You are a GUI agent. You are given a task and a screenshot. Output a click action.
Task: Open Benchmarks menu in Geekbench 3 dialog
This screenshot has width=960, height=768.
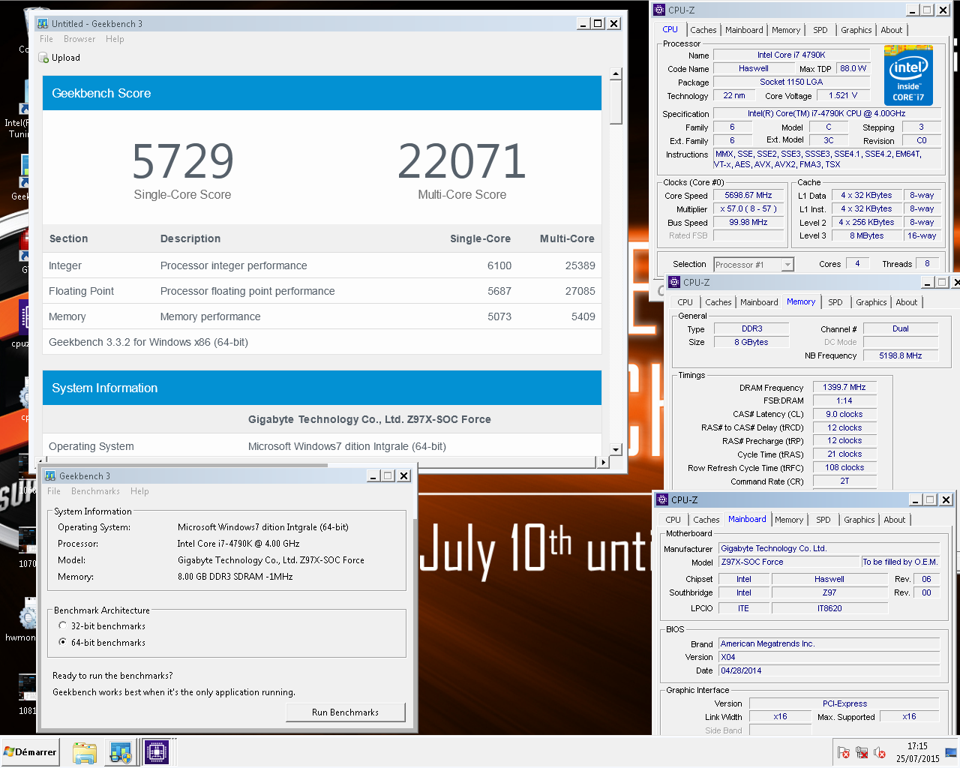tap(95, 491)
